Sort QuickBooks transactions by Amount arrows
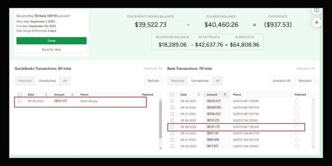The image size is (332, 166). [72, 95]
